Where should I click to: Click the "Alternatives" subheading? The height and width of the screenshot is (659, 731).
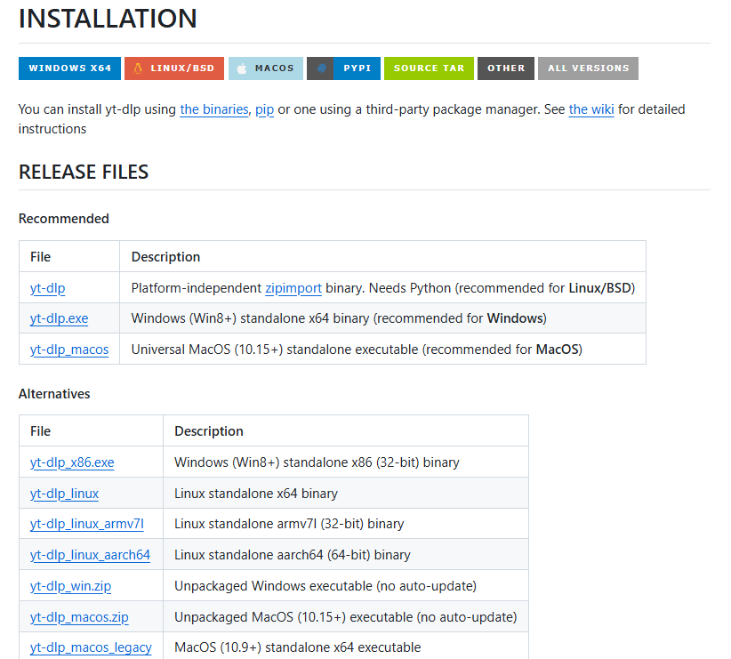click(54, 394)
